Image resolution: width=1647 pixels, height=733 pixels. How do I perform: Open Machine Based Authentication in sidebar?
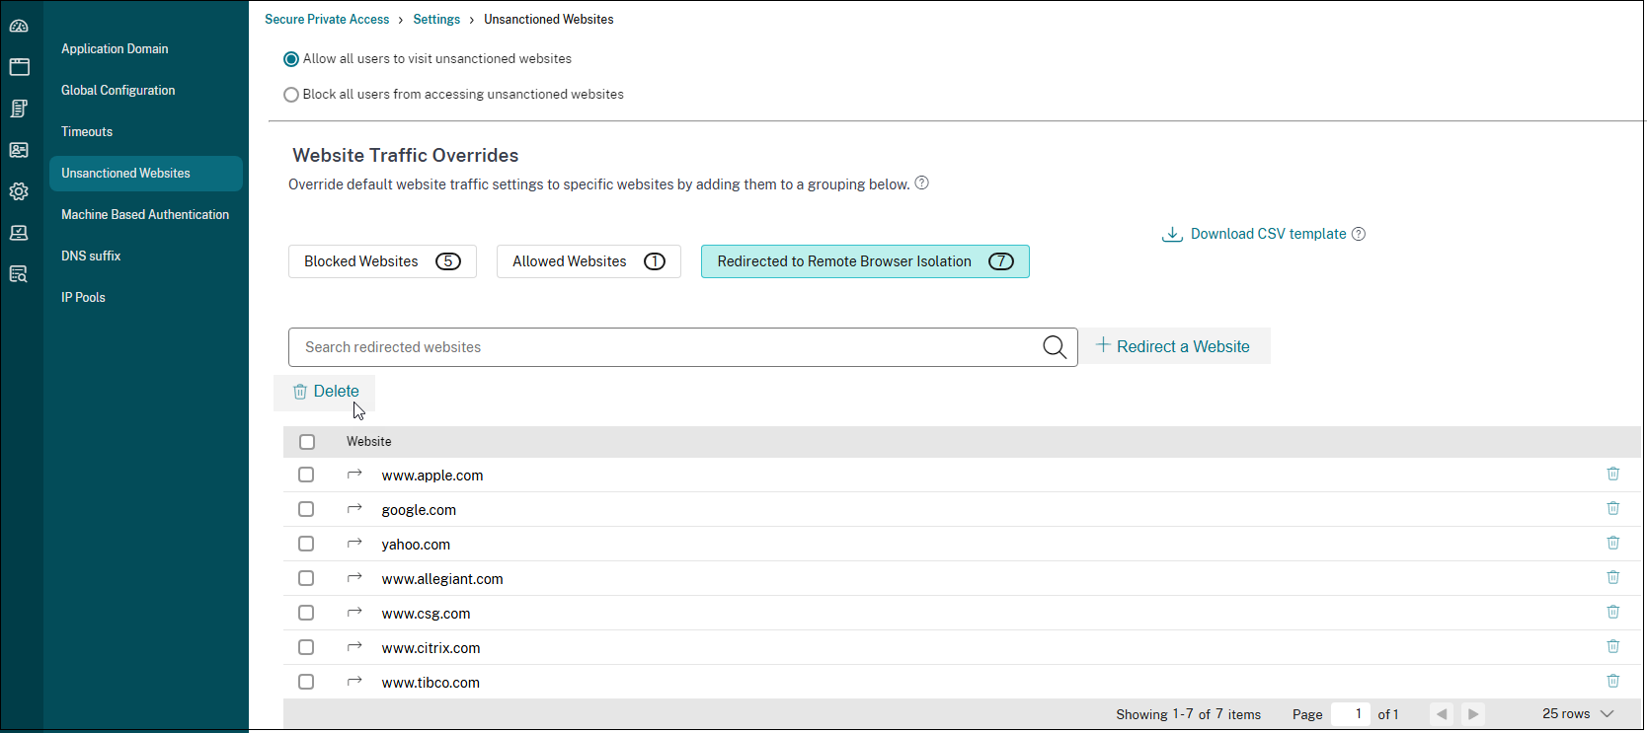[x=145, y=214]
